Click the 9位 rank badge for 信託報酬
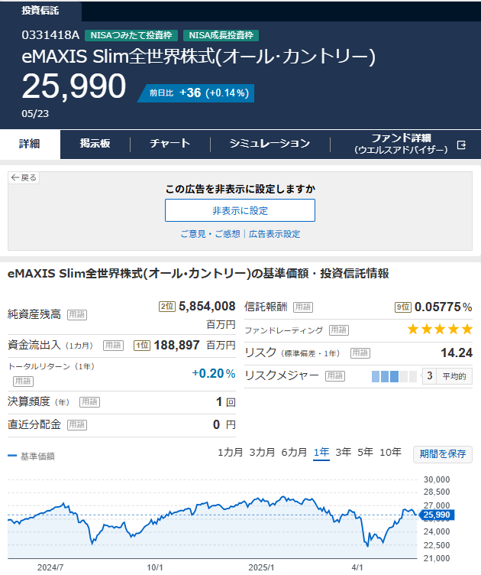This screenshot has height=575, width=481. coord(403,307)
